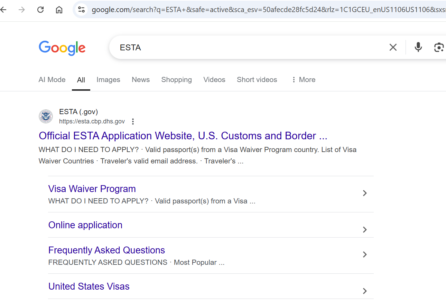Start voice search with the microphone icon
The width and height of the screenshot is (446, 301).
pos(418,47)
